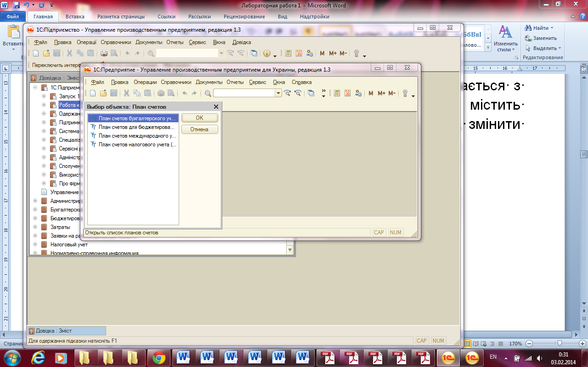Open Справка menu in front 1C window
The image size is (588, 367).
[x=301, y=82]
